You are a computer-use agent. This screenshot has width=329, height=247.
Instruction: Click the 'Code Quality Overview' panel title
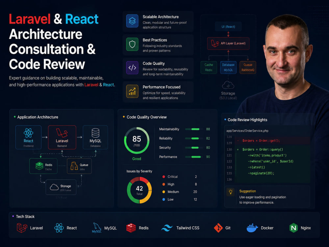point(147,117)
